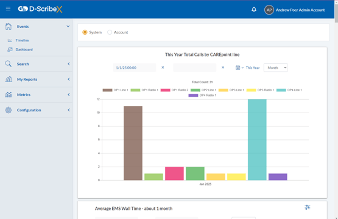The width and height of the screenshot is (338, 219).
Task: Click Average EMS Wall Time heading
Action: click(x=133, y=209)
